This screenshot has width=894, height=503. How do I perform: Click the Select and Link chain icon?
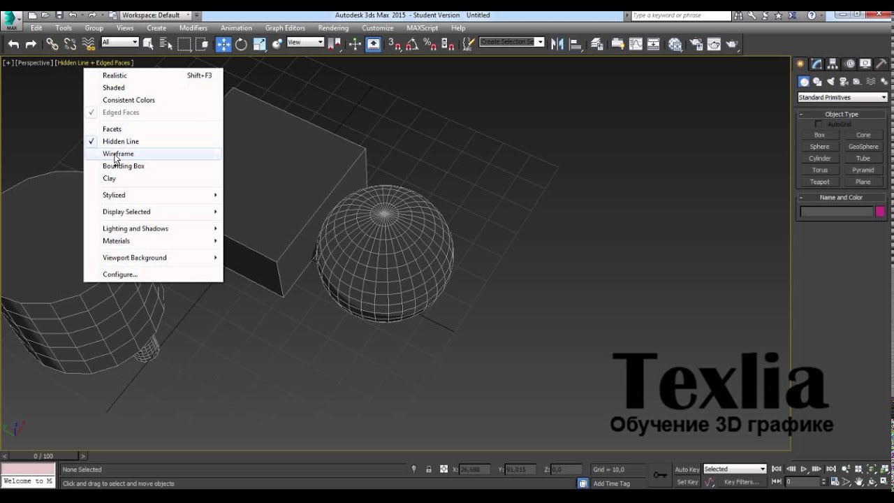point(52,44)
